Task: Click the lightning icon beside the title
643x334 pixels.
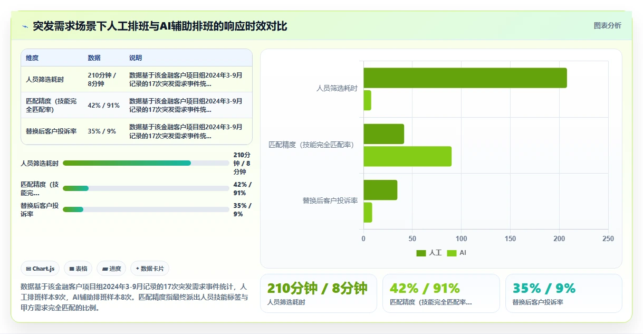Action: [25, 26]
